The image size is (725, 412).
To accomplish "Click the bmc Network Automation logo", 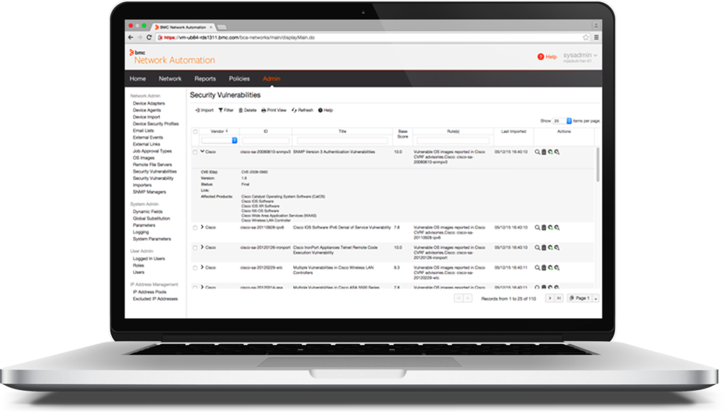I will click(172, 57).
